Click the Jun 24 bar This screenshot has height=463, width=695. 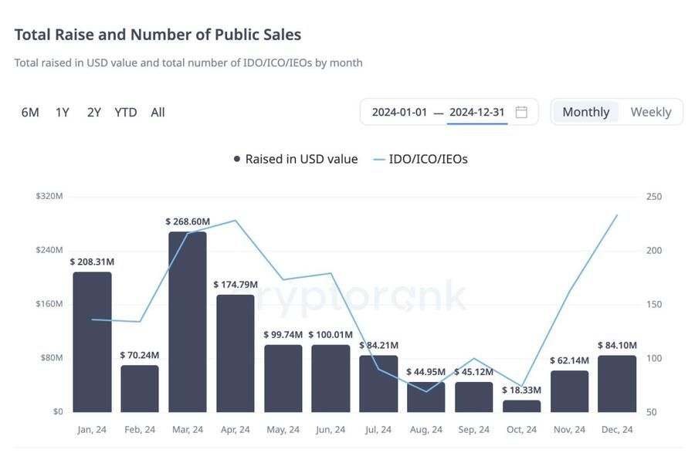click(x=331, y=378)
